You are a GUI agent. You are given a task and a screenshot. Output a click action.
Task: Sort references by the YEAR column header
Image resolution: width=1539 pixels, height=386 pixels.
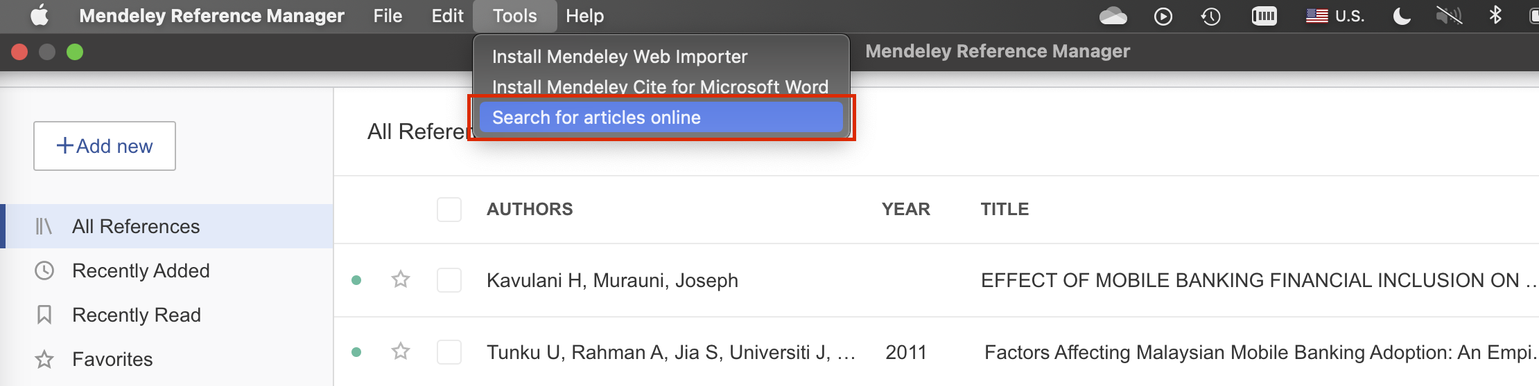pos(905,209)
